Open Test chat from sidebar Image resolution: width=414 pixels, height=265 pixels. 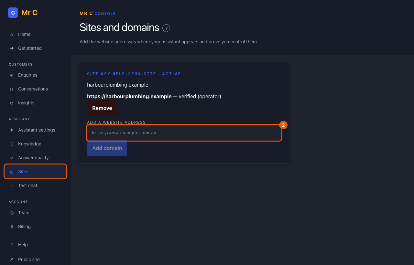(x=35, y=185)
